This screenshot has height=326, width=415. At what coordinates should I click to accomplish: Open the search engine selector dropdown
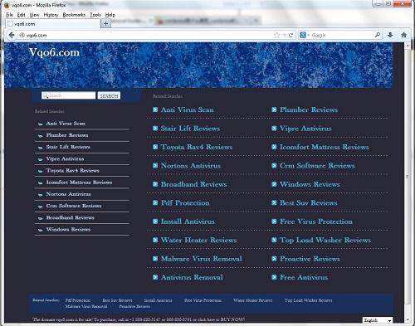point(305,35)
